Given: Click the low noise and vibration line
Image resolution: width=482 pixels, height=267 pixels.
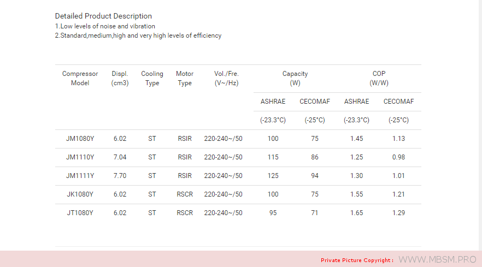Looking at the screenshot, I should pos(105,26).
